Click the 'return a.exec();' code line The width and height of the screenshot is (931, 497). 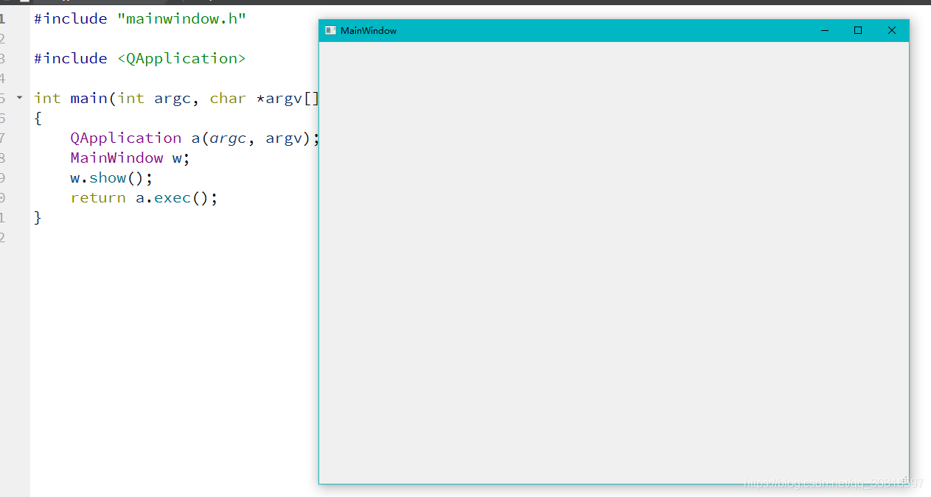(x=144, y=197)
